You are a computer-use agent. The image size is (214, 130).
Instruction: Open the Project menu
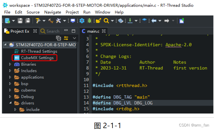coord(72,12)
